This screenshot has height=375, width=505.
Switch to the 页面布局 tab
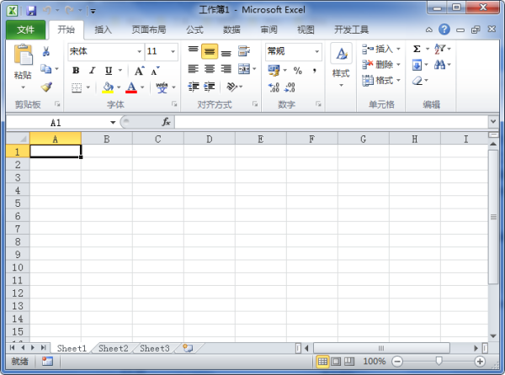click(x=149, y=29)
